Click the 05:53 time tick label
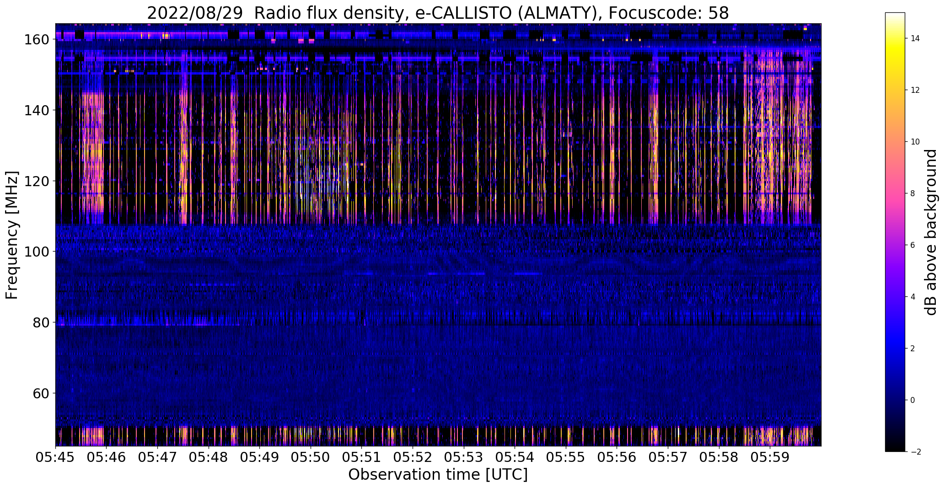945x488 pixels. coord(464,457)
